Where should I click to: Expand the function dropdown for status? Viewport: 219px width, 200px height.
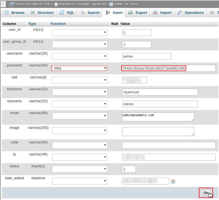pyautogui.click(x=80, y=169)
